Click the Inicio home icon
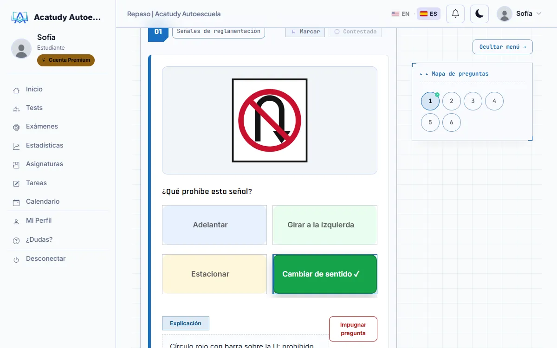Image resolution: width=557 pixels, height=348 pixels. pyautogui.click(x=16, y=90)
